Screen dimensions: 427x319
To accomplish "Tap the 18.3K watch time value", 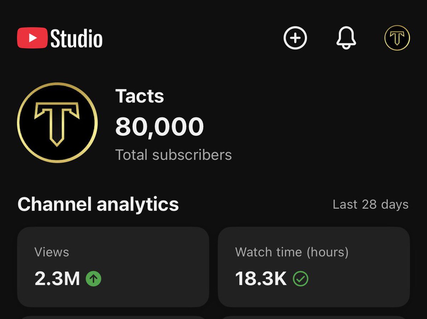I will (261, 279).
